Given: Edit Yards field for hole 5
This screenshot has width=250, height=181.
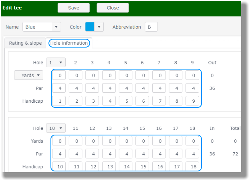Looking at the screenshot, I should [x=126, y=75].
